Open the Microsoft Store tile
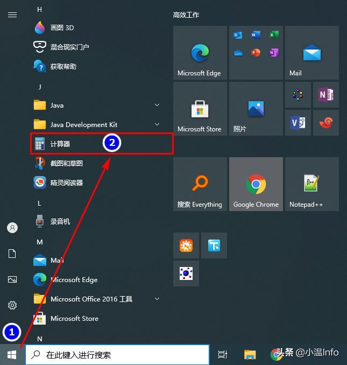 (200, 109)
